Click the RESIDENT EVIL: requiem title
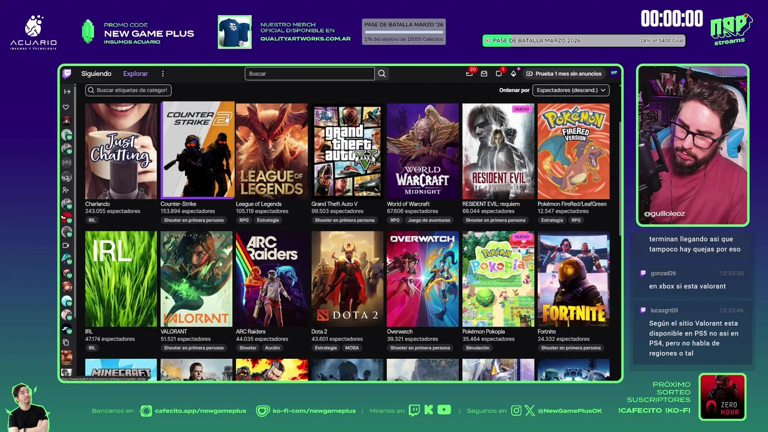 click(491, 204)
